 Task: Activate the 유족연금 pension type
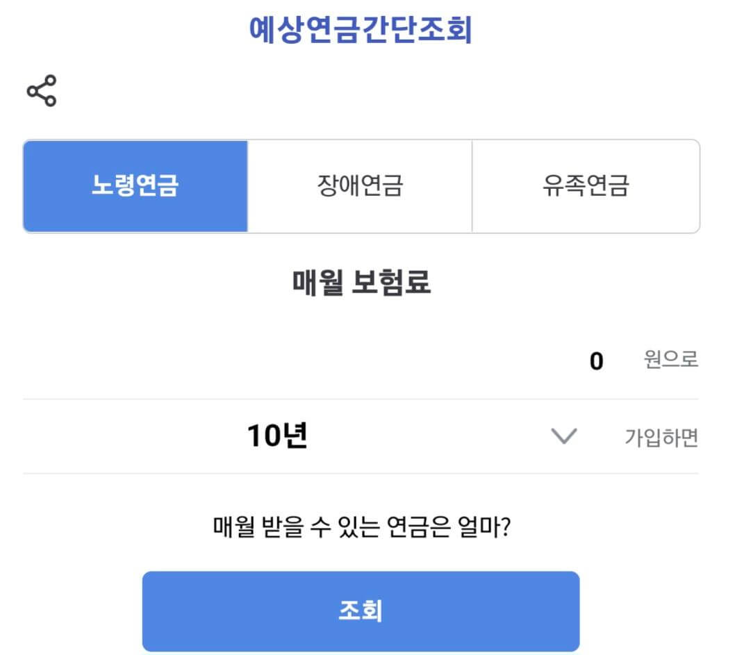coord(587,183)
